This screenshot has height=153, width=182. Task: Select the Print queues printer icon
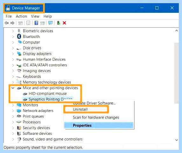pyautogui.click(x=19, y=116)
